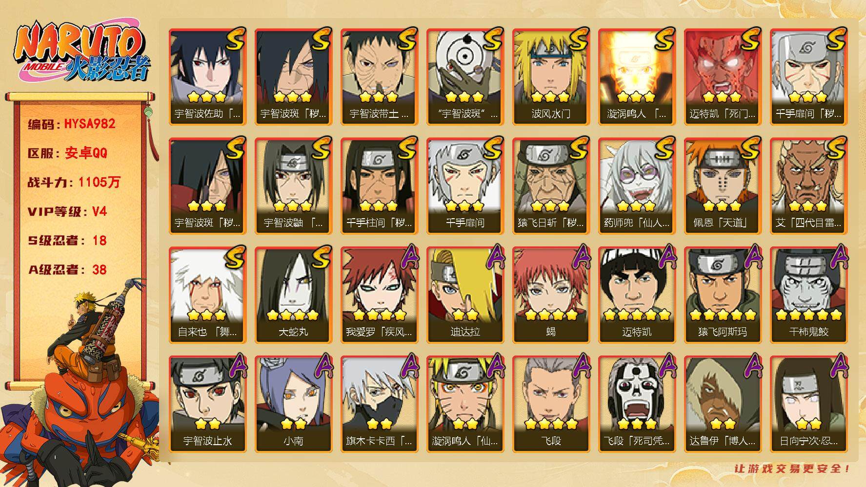The width and height of the screenshot is (866, 487).
Task: Select the 猿飞阿斯玛 card
Action: tap(723, 295)
